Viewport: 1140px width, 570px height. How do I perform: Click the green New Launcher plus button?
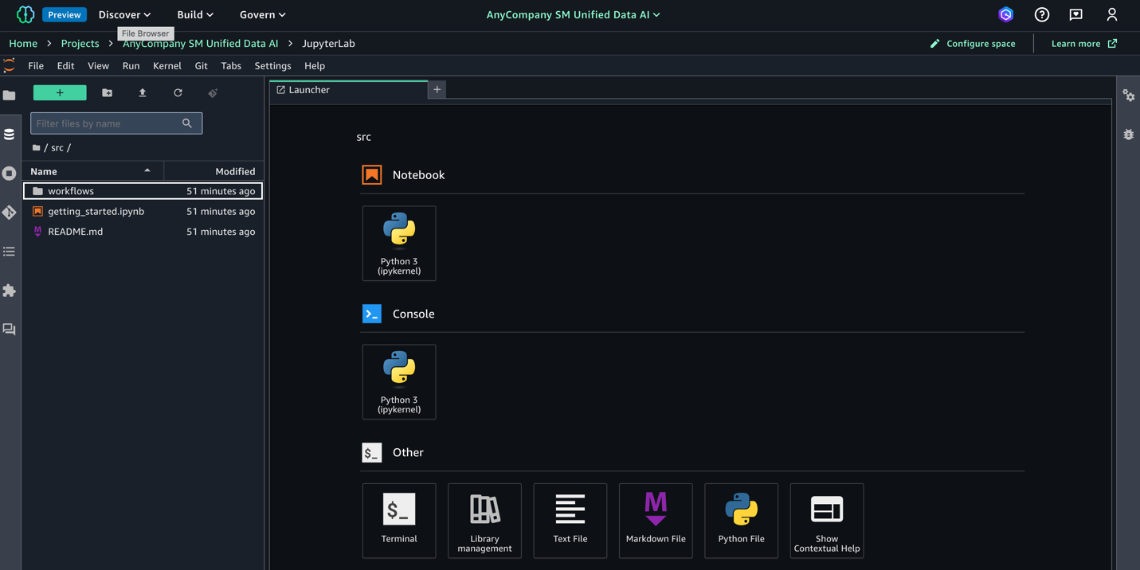coord(60,93)
